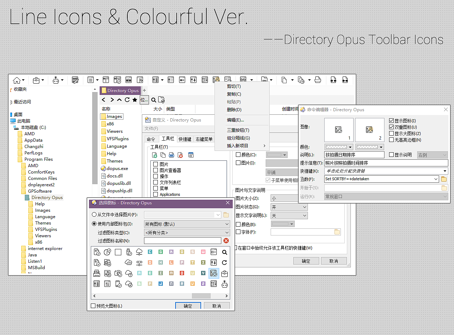Enable the 预览大图标(L) checkbox

(x=93, y=306)
